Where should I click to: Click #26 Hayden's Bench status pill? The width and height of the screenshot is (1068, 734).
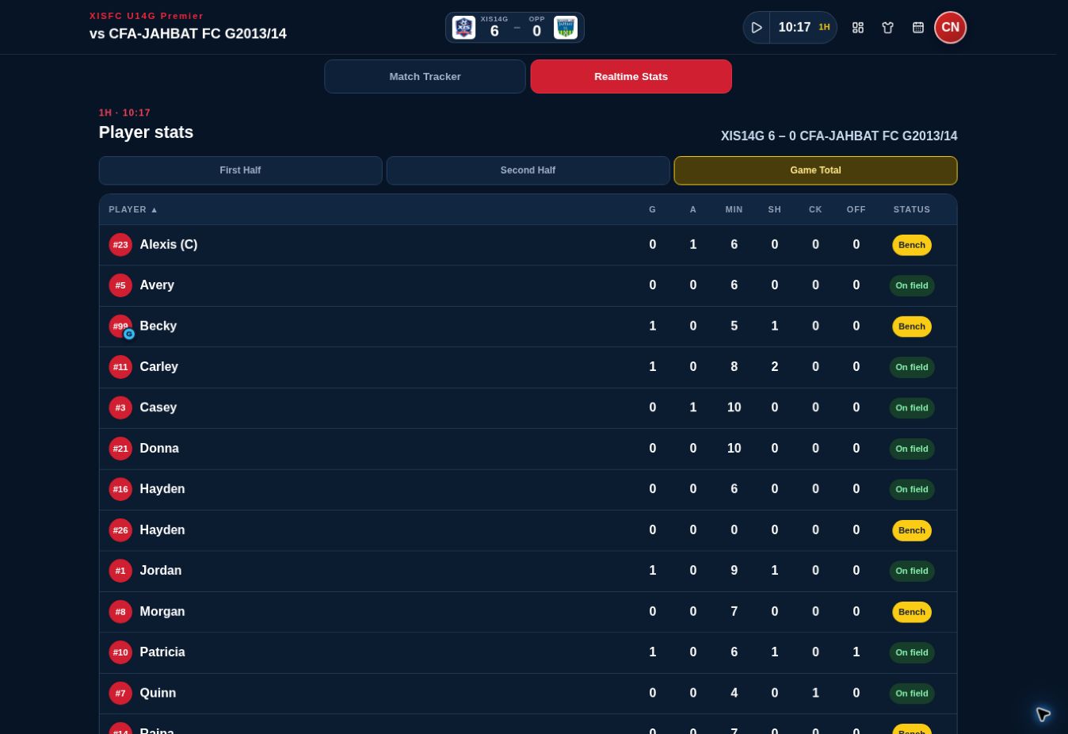[x=912, y=530]
